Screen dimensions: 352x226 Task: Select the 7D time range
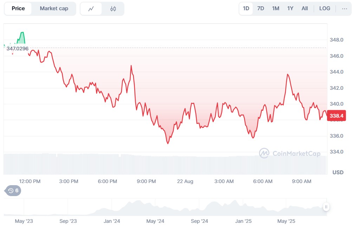pos(261,8)
